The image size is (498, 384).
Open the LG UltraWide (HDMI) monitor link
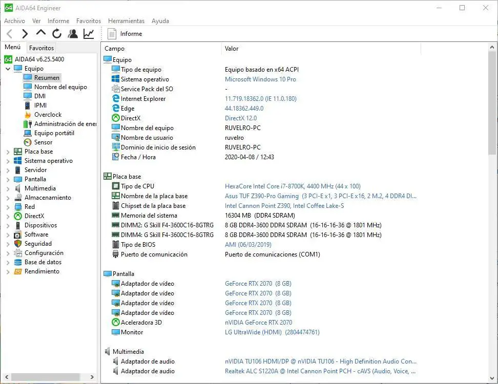pos(272,332)
